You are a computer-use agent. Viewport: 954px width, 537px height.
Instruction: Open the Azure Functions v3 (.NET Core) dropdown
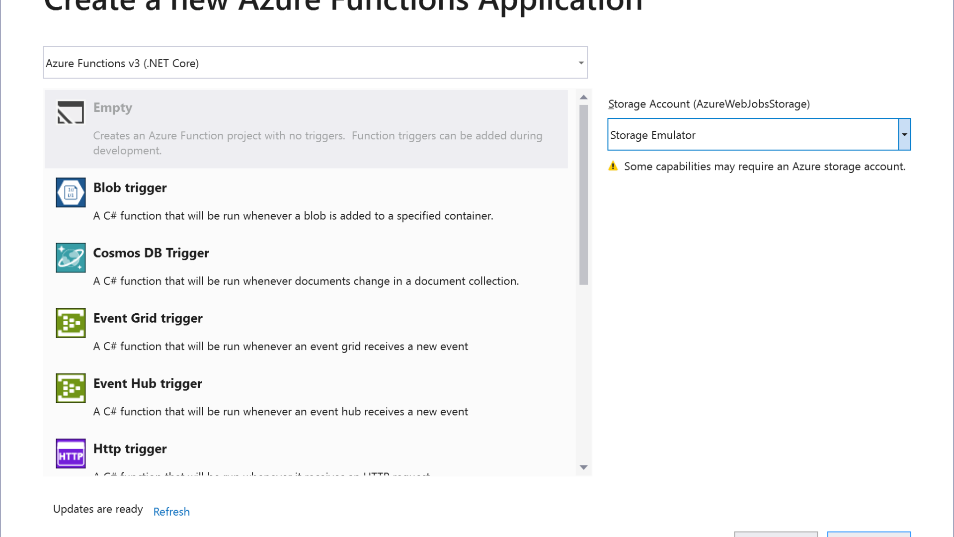[x=315, y=63]
